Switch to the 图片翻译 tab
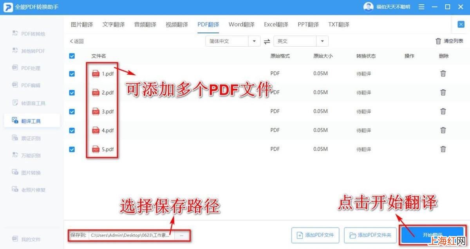 coord(82,24)
